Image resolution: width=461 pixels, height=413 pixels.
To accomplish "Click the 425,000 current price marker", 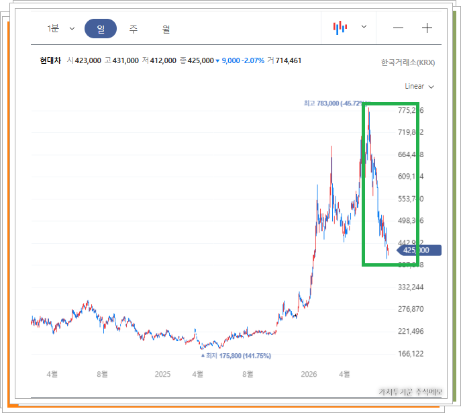I will point(419,250).
